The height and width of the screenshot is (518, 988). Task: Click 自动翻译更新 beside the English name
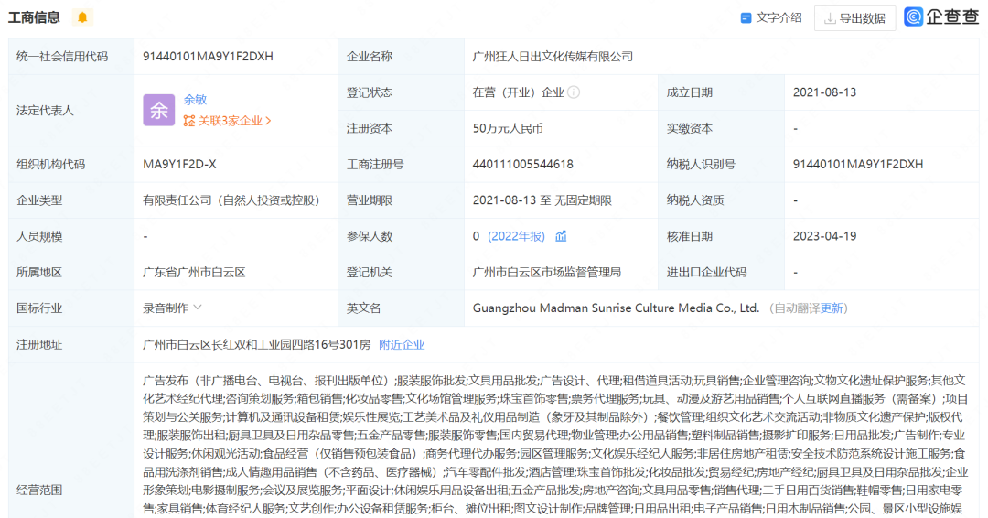808,308
